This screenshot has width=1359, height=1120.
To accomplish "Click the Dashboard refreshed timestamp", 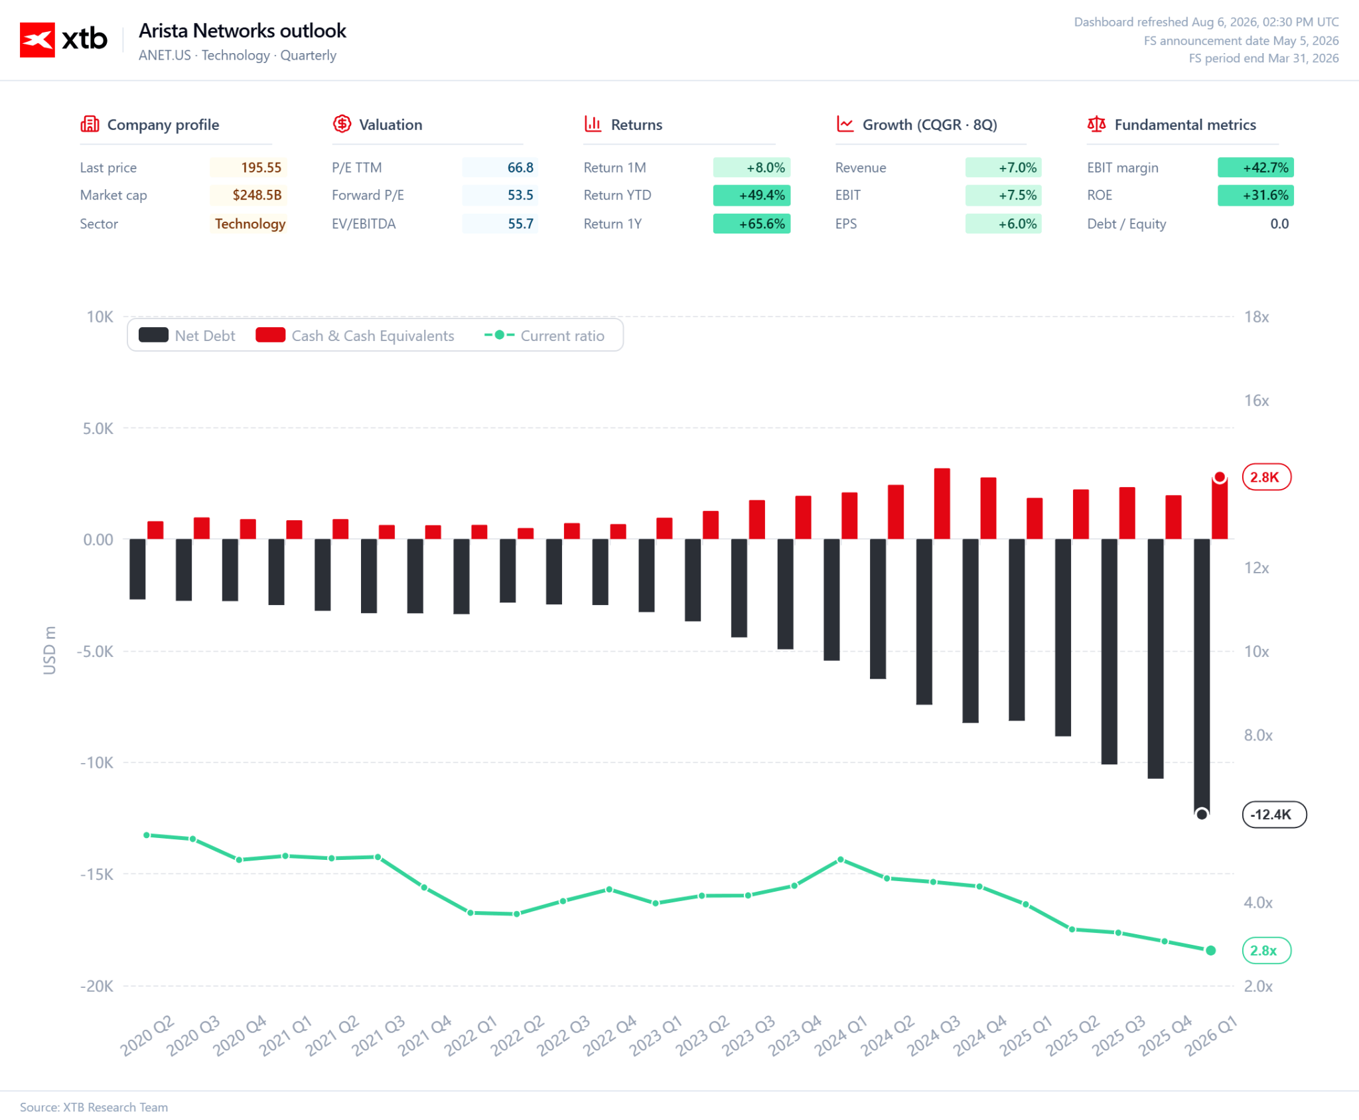I will coord(1206,22).
